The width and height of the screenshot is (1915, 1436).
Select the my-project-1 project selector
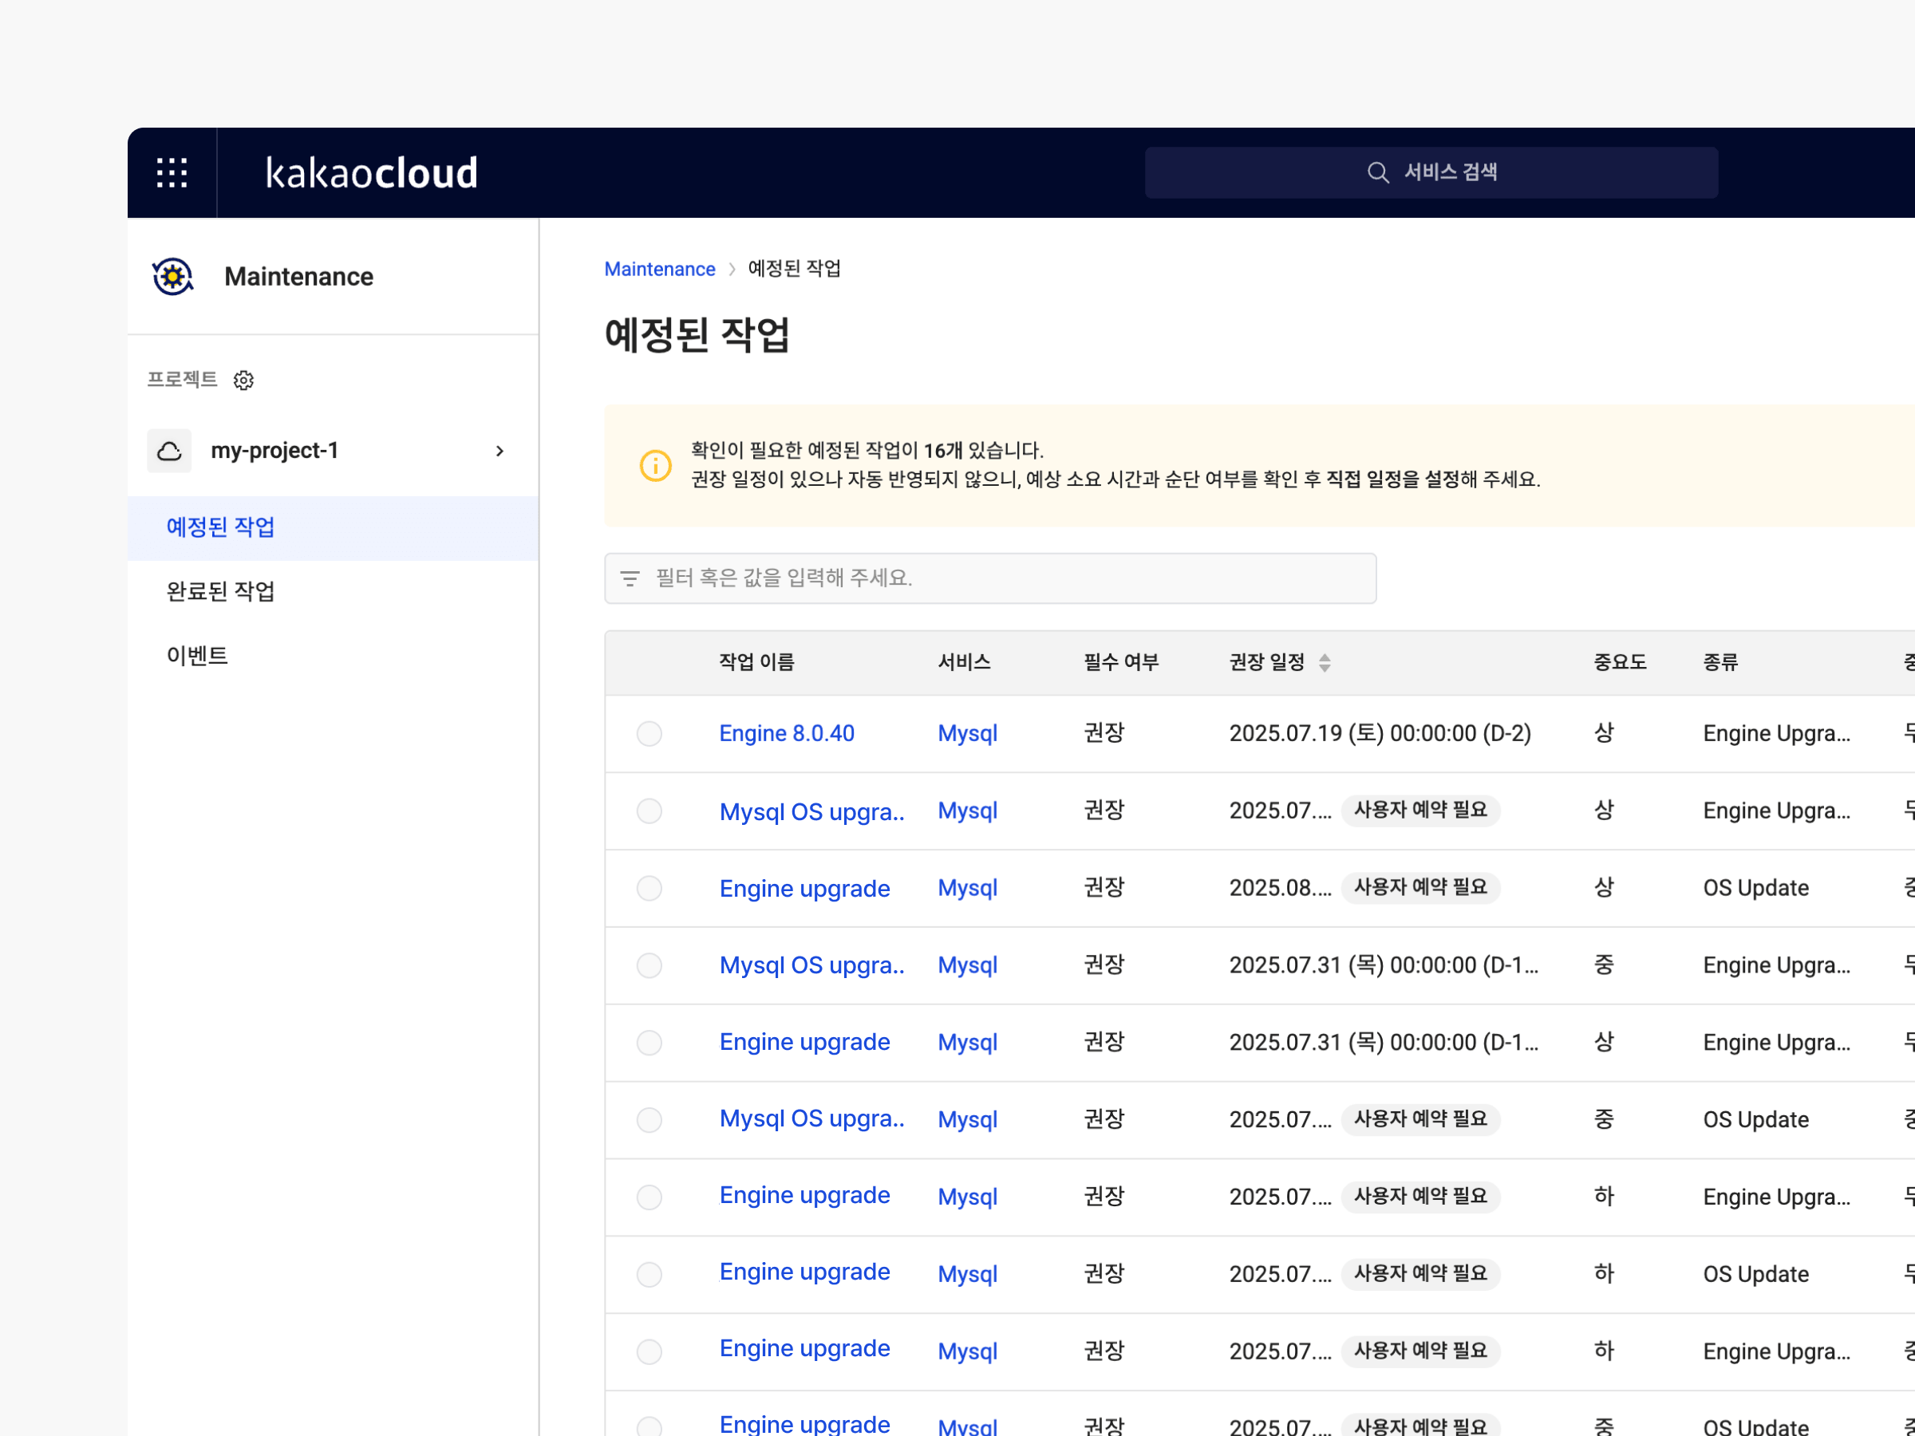click(x=334, y=451)
